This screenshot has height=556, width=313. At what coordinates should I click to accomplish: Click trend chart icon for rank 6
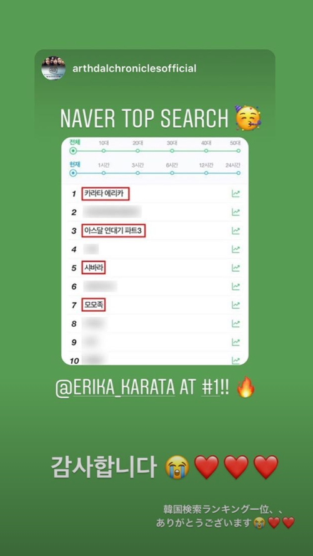click(236, 287)
